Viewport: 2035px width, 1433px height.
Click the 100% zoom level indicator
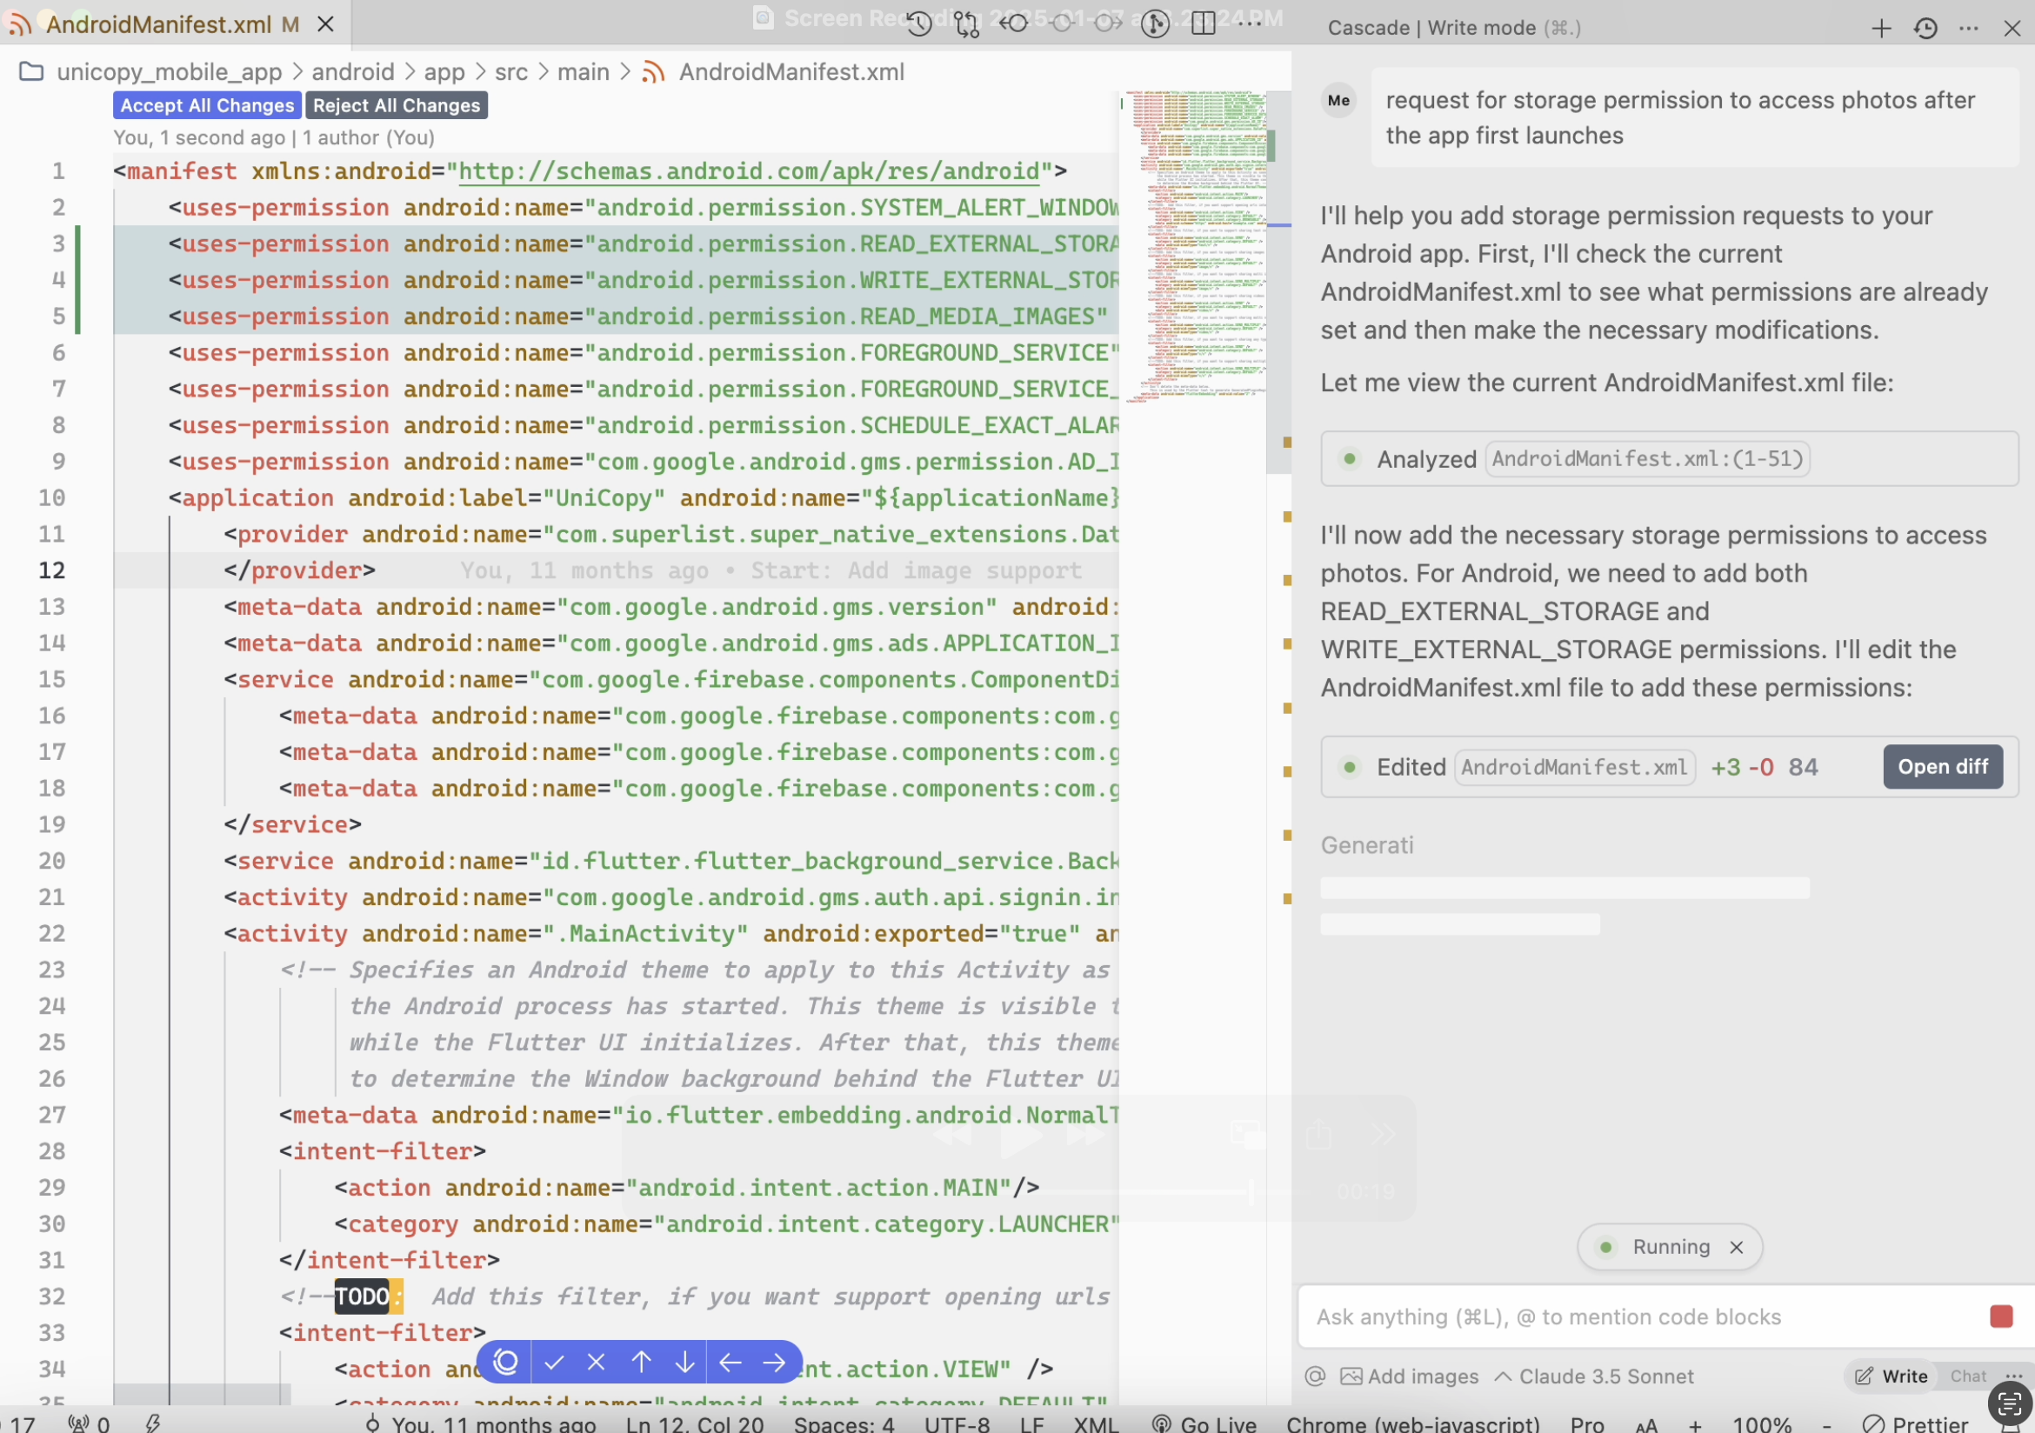[x=1762, y=1423]
